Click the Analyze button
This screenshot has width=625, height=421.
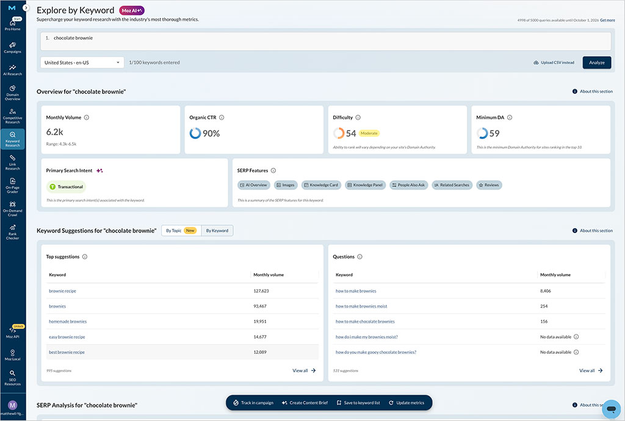click(x=597, y=62)
